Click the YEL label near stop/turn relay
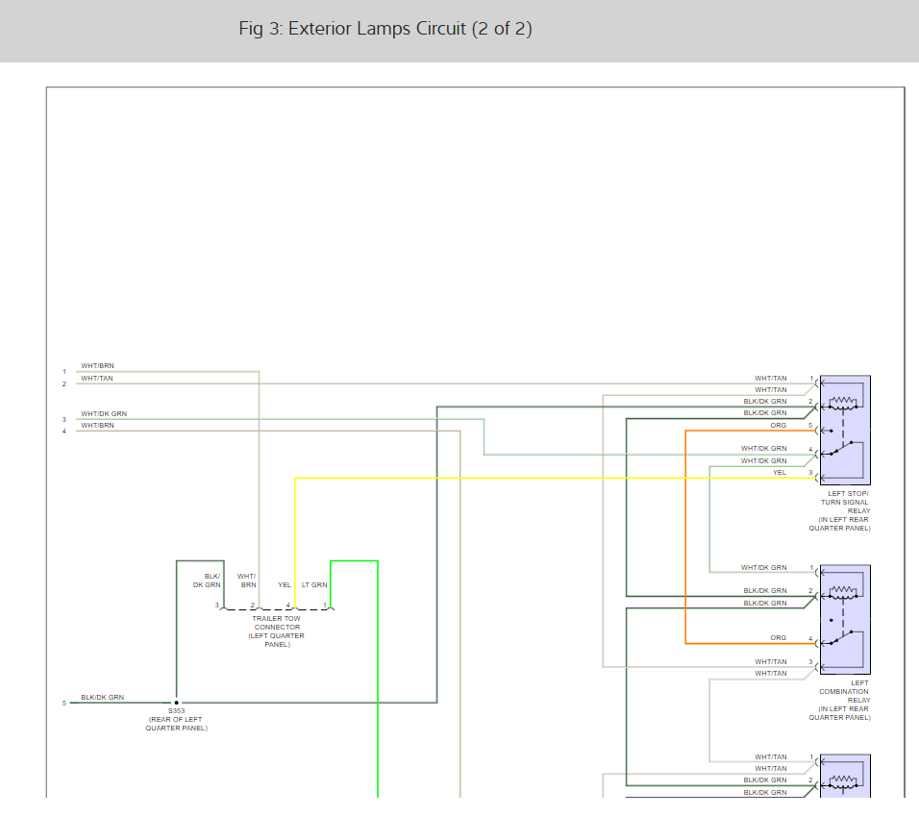 coord(779,472)
